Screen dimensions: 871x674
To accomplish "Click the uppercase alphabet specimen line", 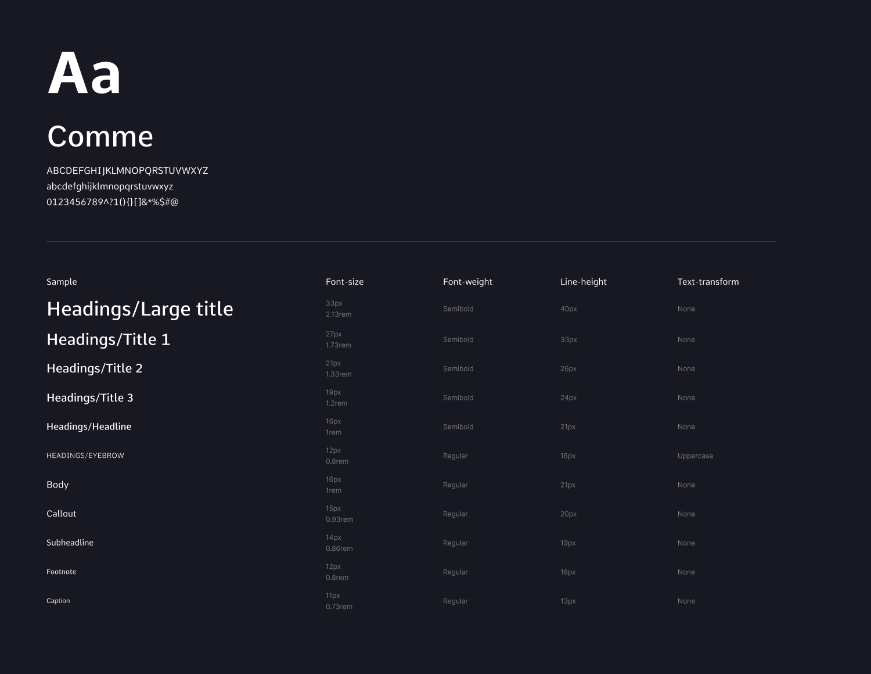I will 127,171.
